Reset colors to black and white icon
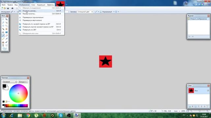 [3, 89]
